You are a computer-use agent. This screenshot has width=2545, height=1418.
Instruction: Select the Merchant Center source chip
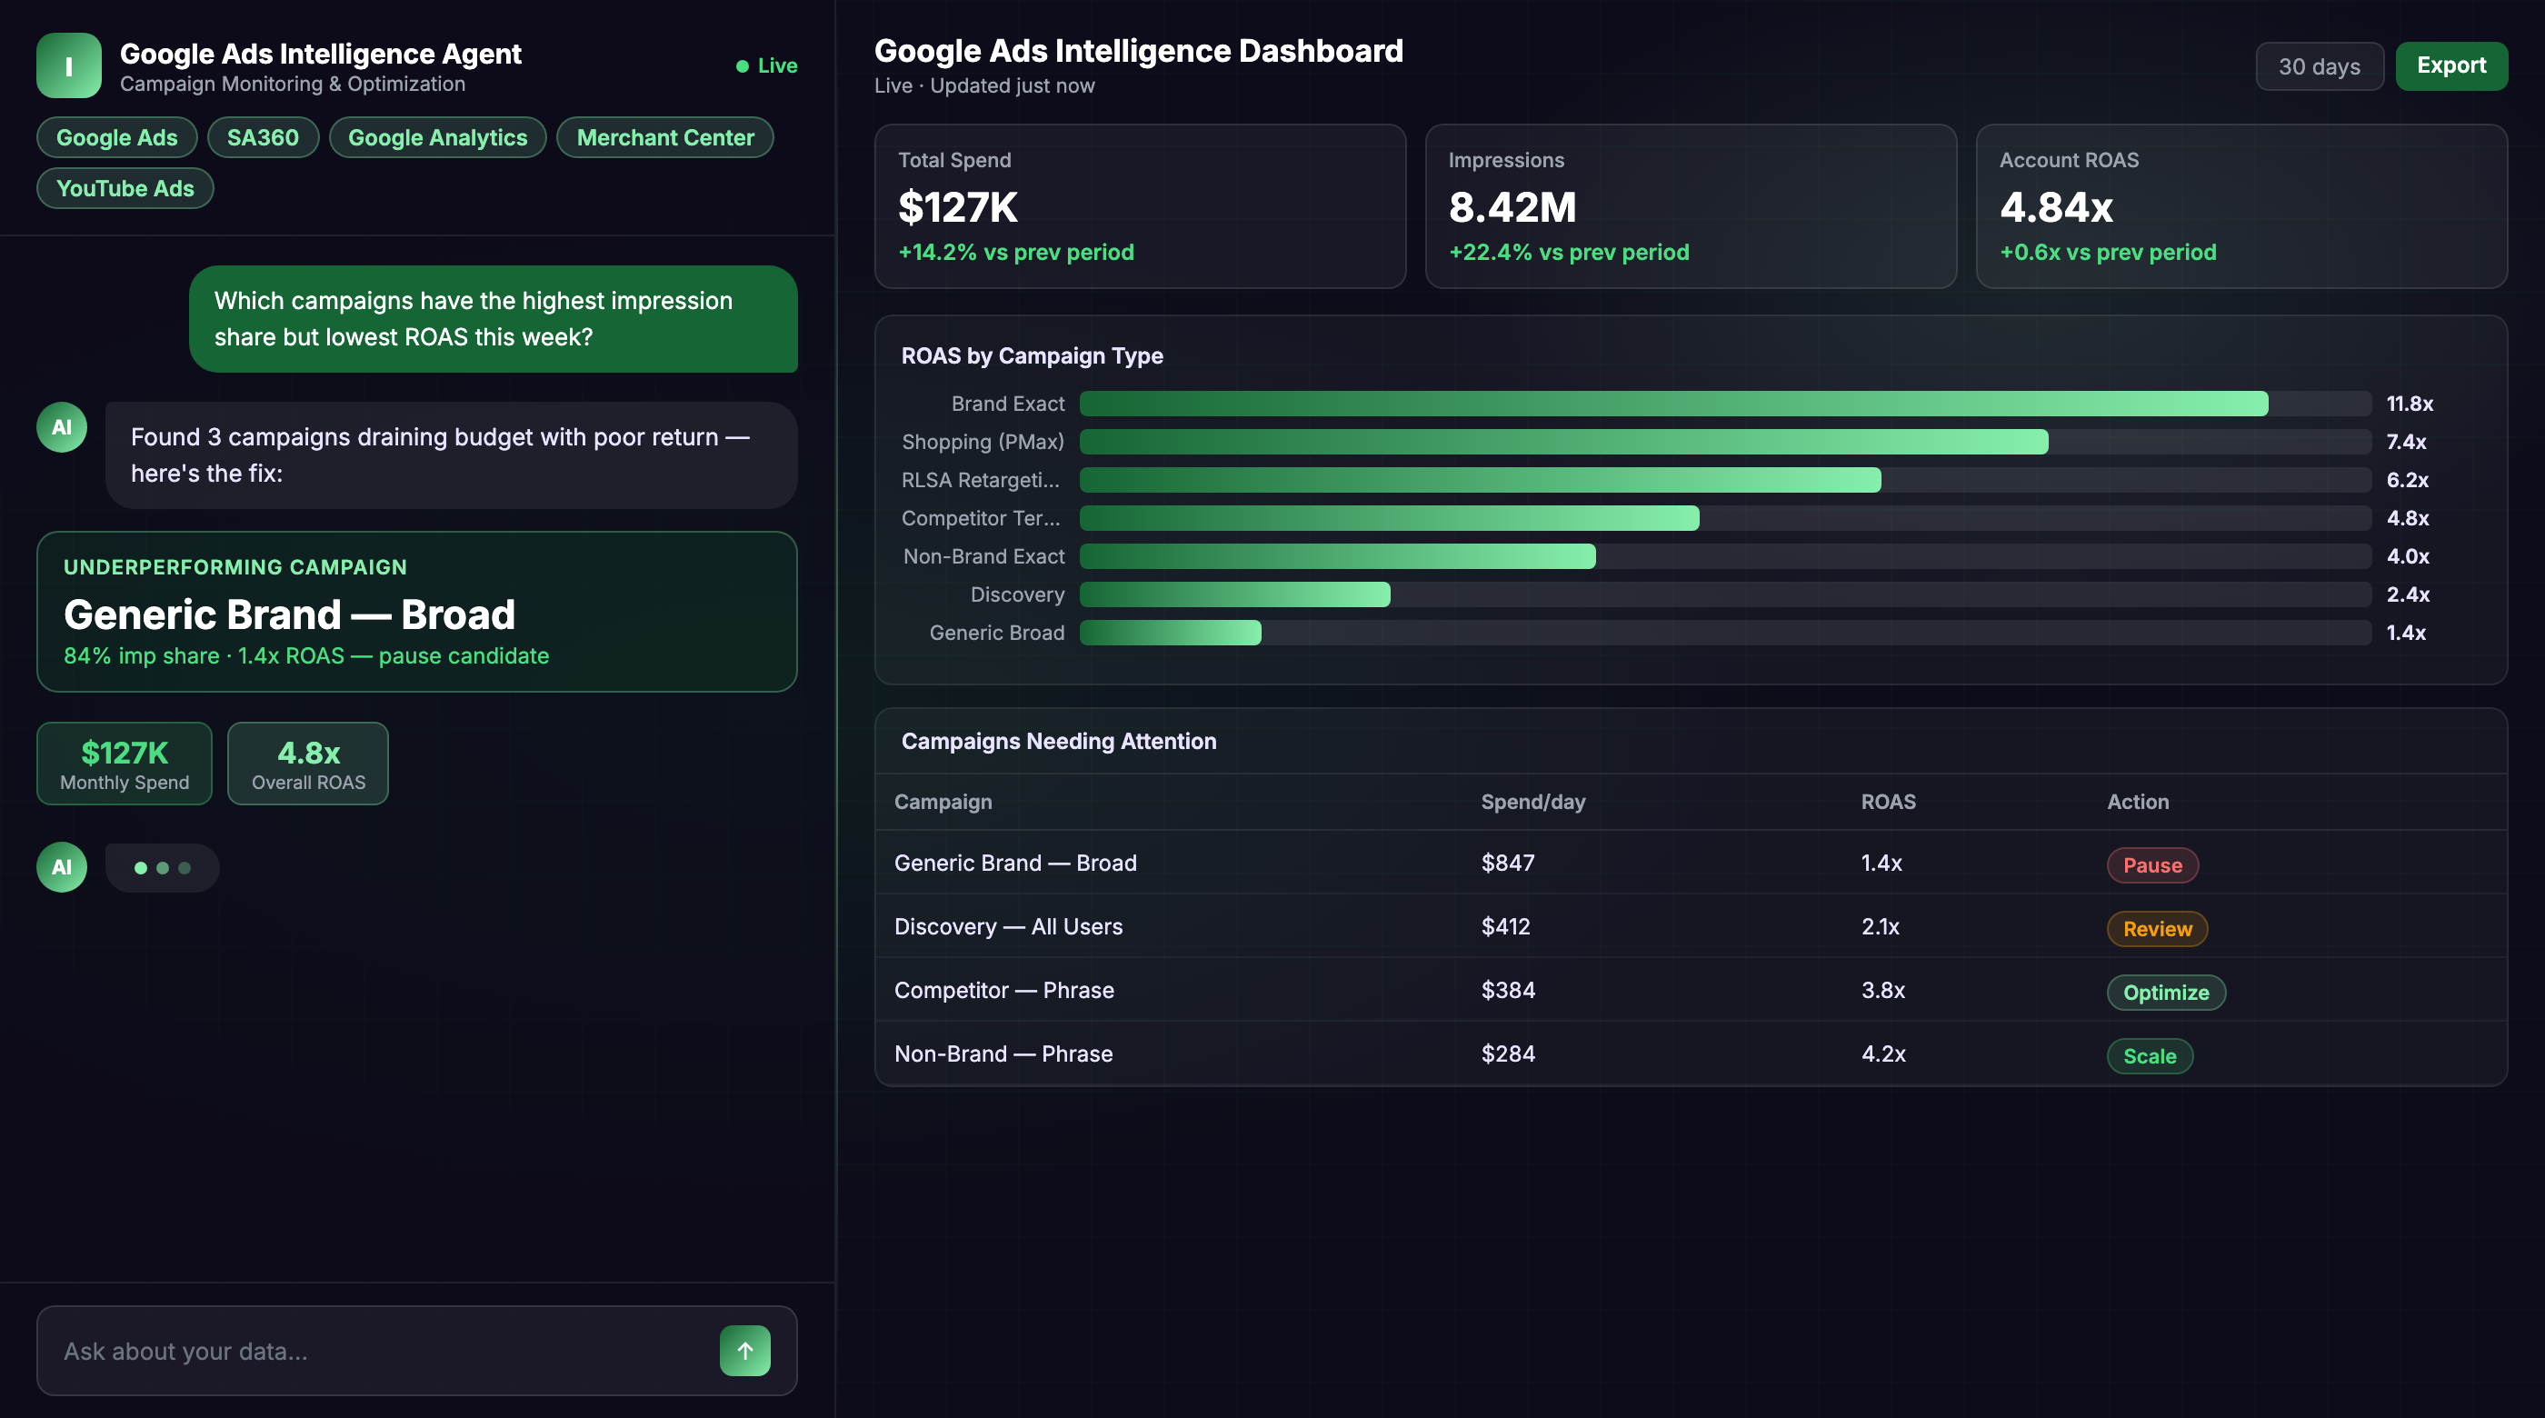click(665, 137)
